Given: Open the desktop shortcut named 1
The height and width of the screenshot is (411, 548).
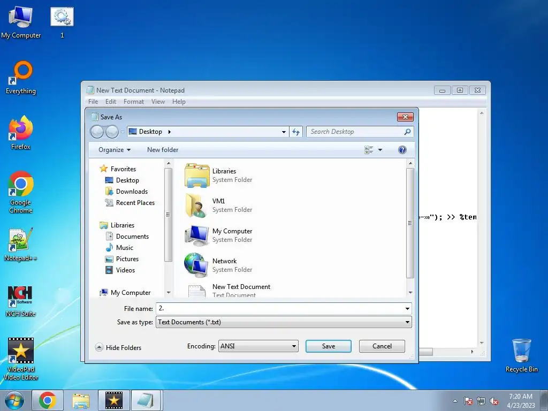Looking at the screenshot, I should (x=62, y=22).
